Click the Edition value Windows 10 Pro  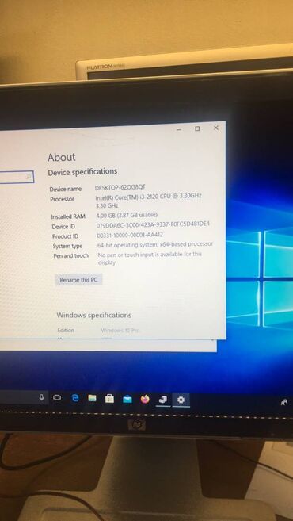click(120, 330)
